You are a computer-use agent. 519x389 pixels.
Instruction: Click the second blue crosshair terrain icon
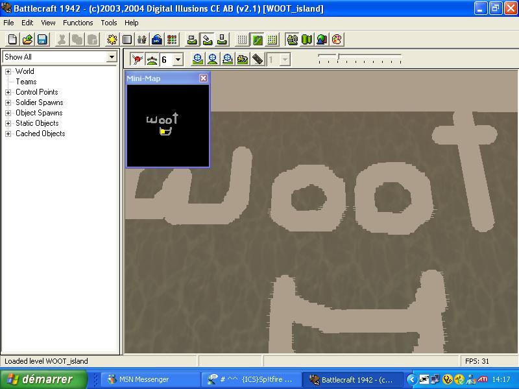(x=213, y=60)
